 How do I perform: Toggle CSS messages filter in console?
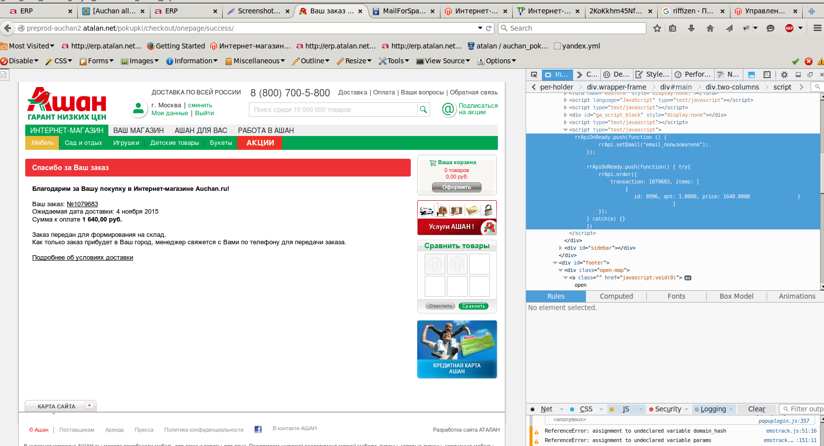(586, 409)
